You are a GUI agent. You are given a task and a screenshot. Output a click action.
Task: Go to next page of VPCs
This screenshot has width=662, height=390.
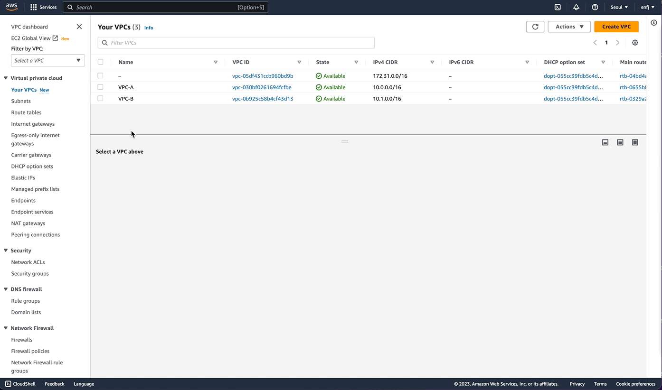point(617,43)
